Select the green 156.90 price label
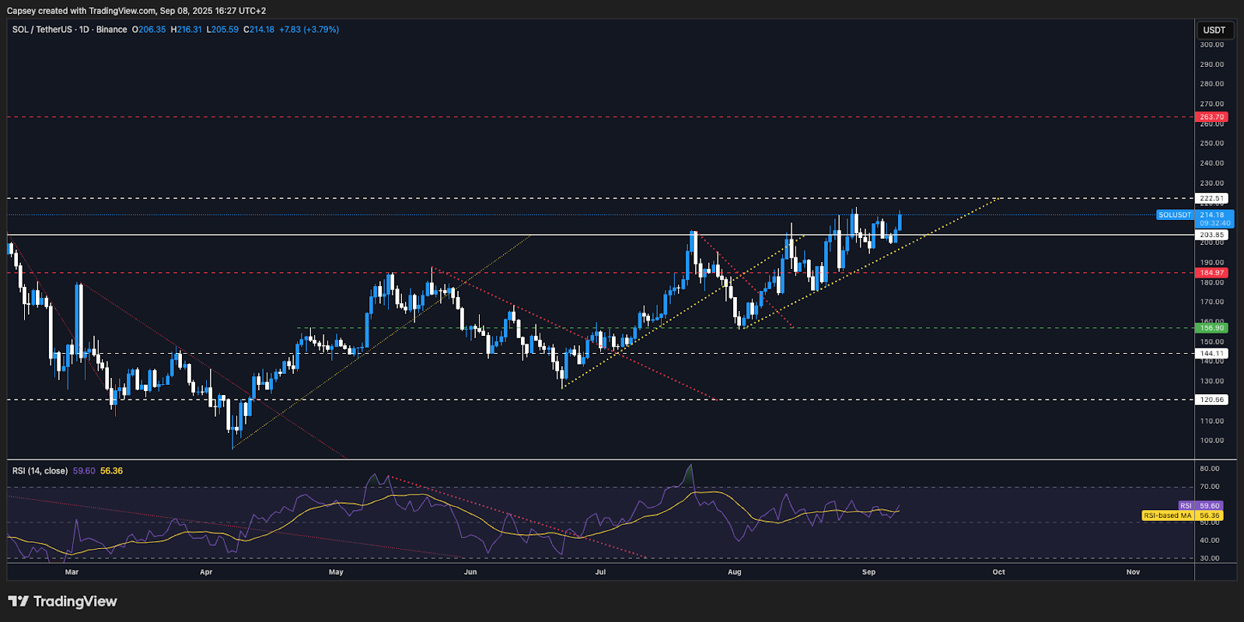This screenshot has width=1244, height=622. 1211,328
